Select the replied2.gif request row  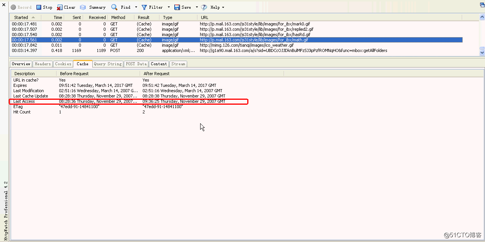(x=236, y=29)
